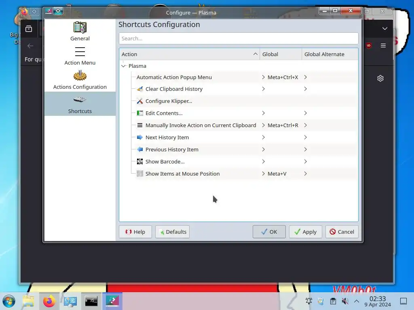Expand Global shortcut for Show Barcode

click(263, 161)
